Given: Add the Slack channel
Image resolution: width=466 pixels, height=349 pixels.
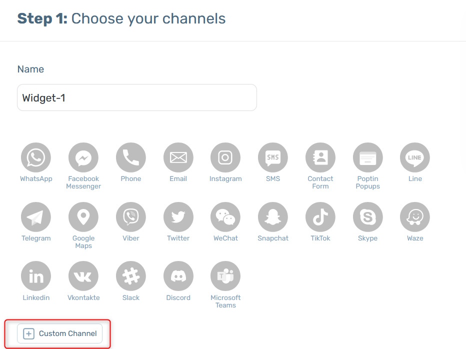Looking at the screenshot, I should (131, 276).
